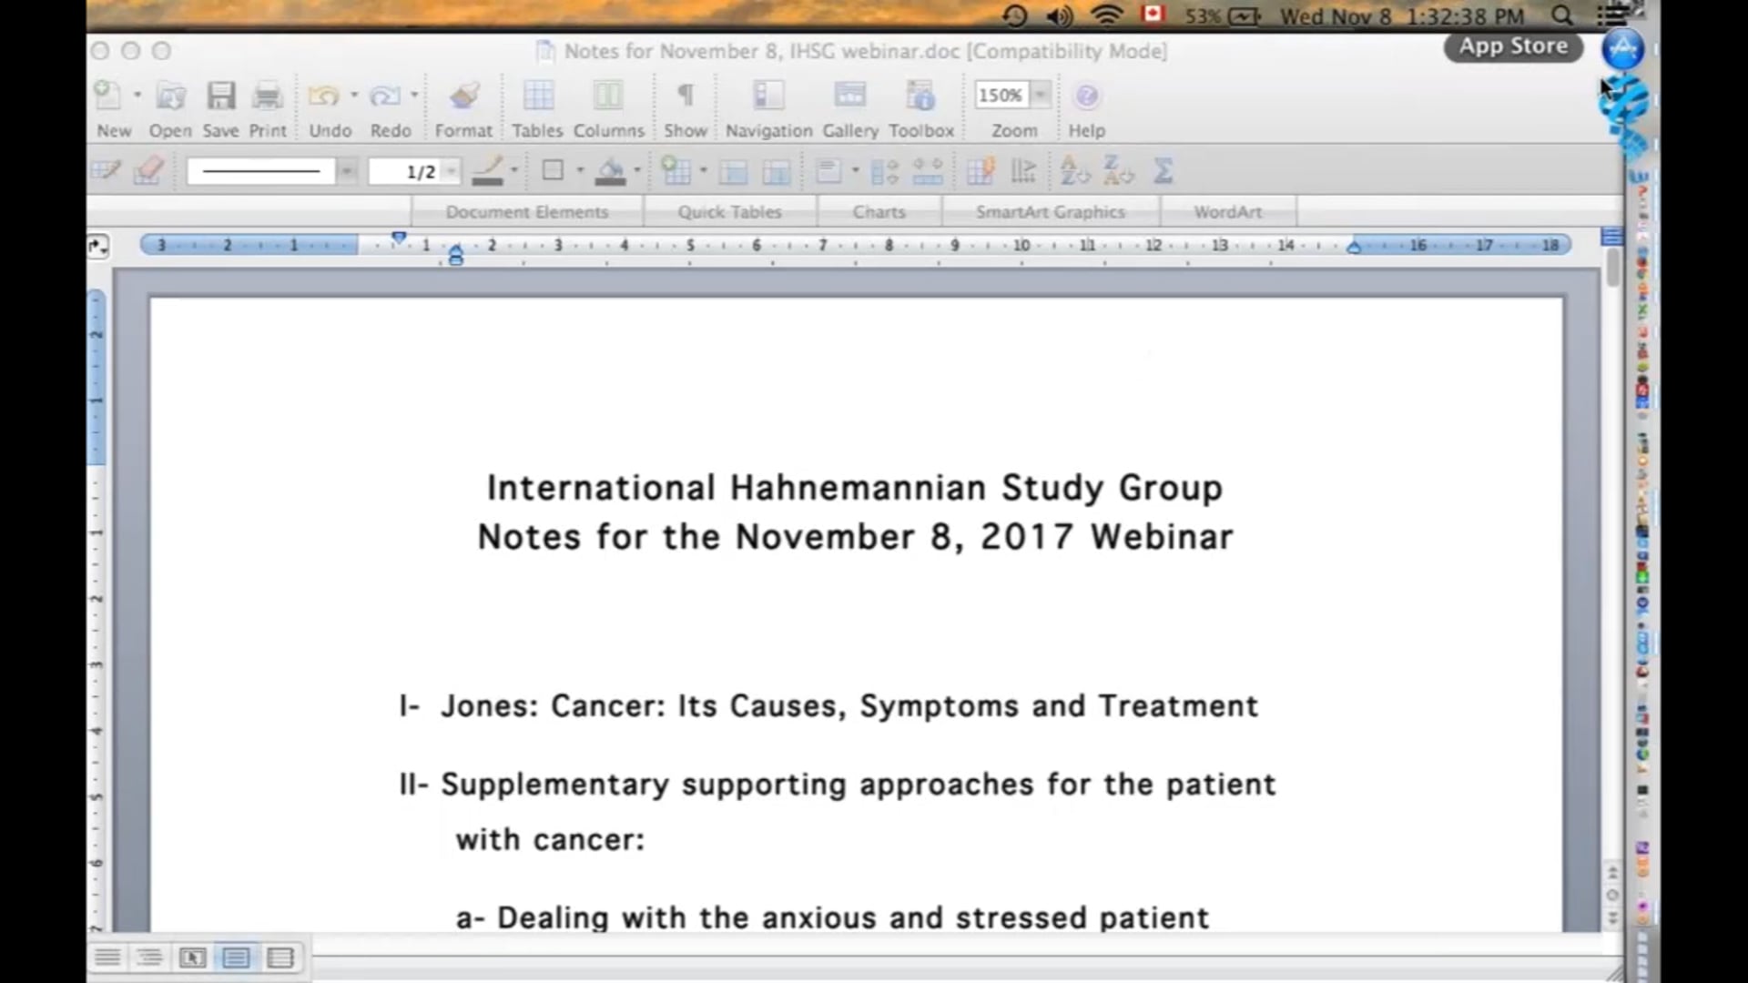Open the SmartArt Graphics tab
This screenshot has height=983, width=1748.
(1051, 211)
